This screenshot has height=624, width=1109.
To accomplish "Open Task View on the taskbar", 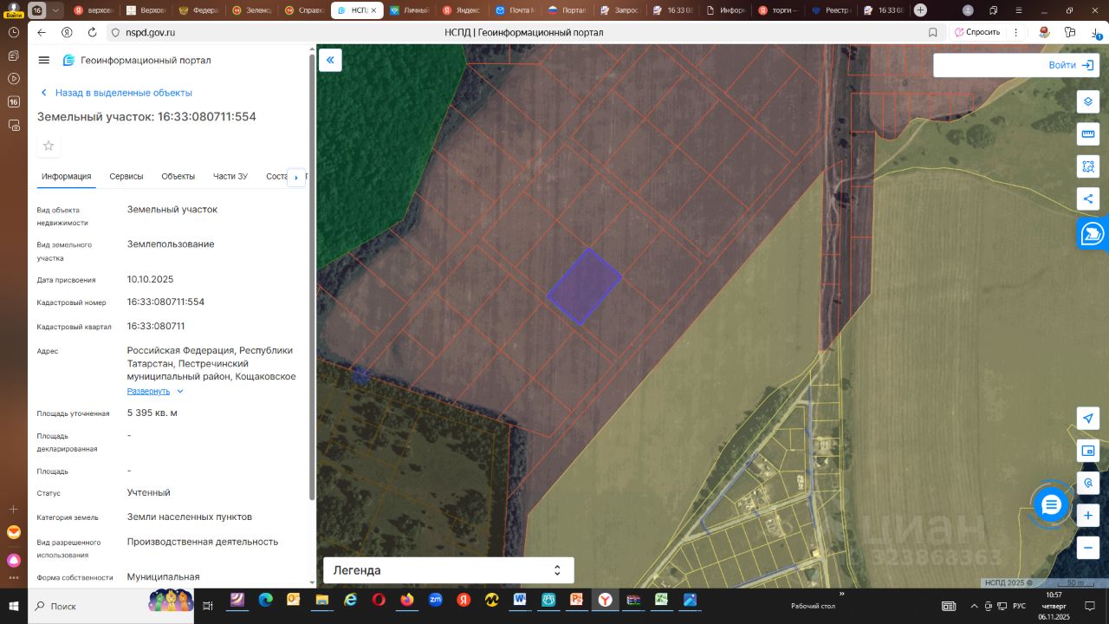I will coord(208,606).
